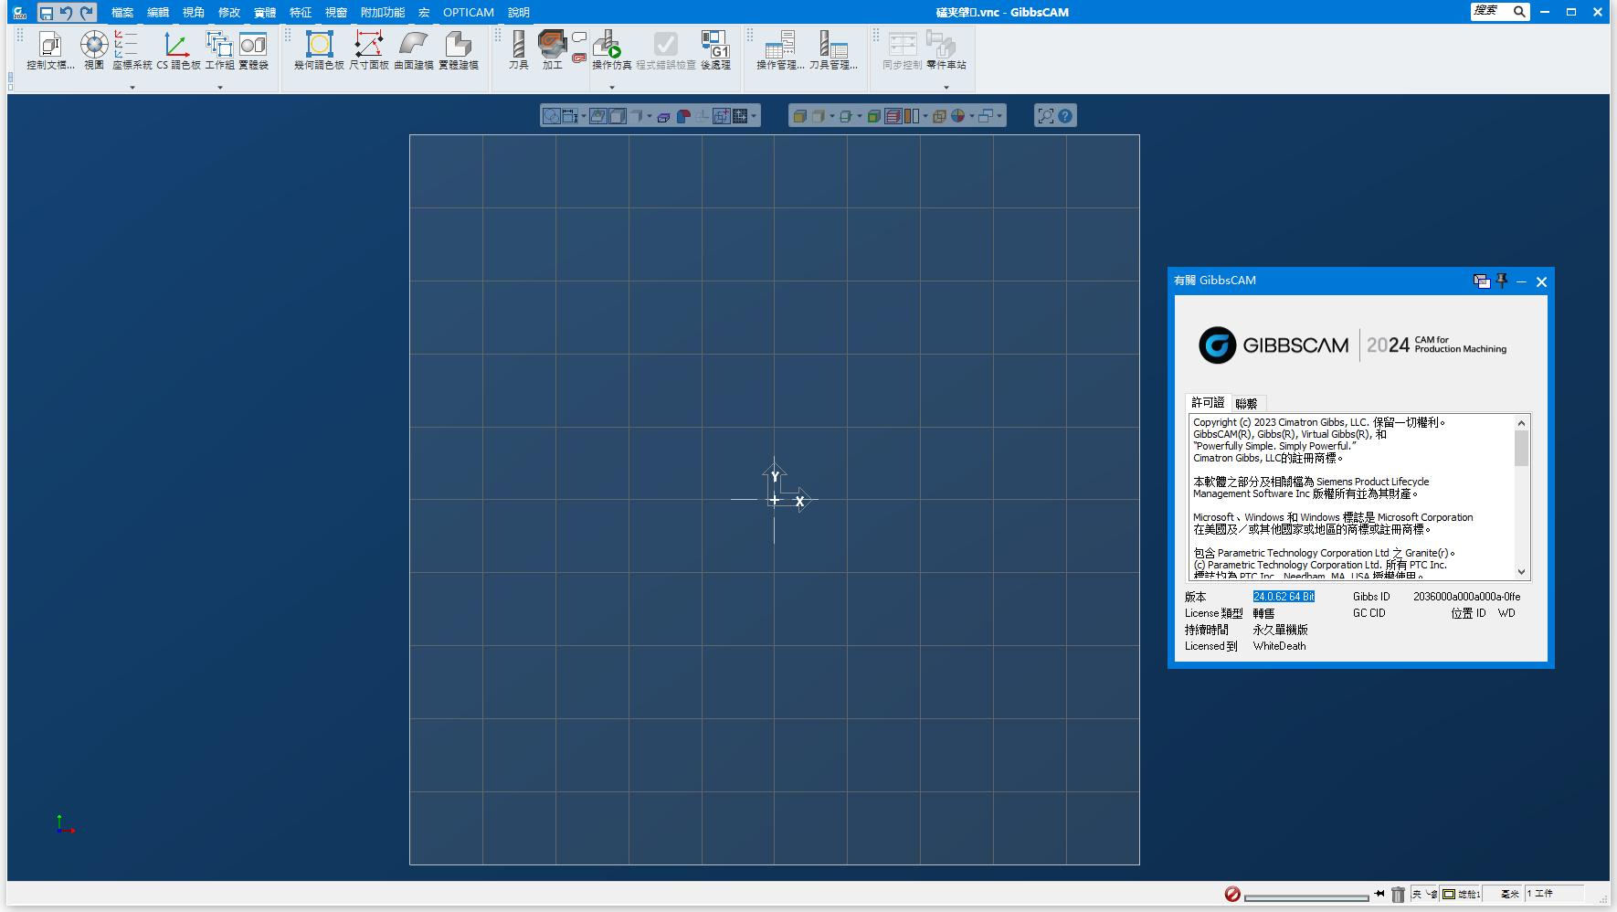1617x912 pixels.
Task: Click the 毫米 units status field
Action: coord(1502,894)
